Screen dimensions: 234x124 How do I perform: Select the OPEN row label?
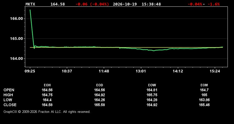9,90
